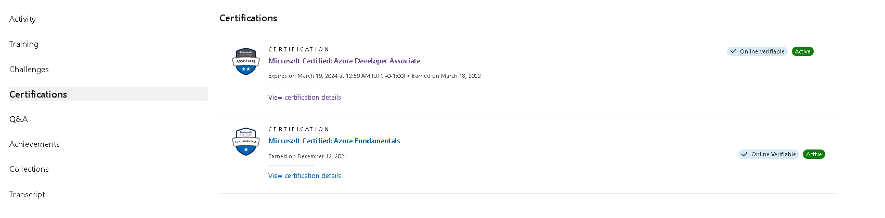Click the Online Verifiable checkmark for Developer Associate
885x218 pixels.
[733, 51]
